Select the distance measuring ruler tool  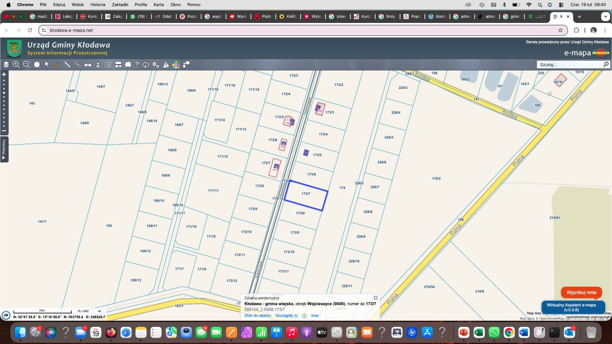click(x=67, y=64)
